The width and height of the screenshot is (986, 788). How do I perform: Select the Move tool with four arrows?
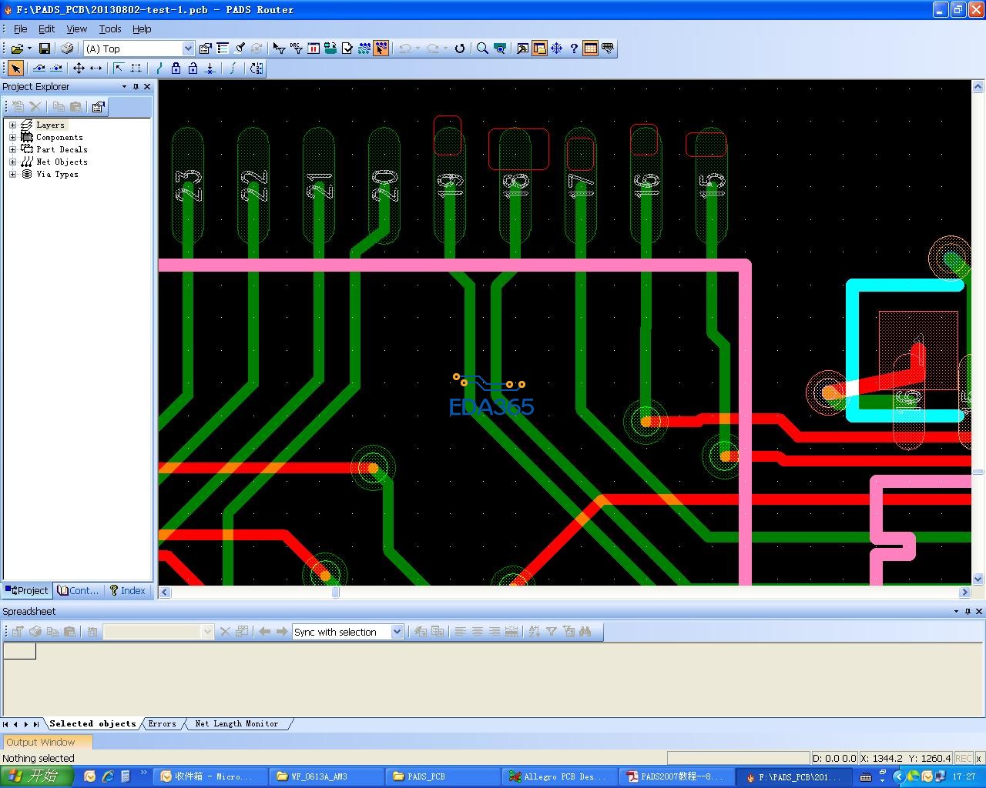pyautogui.click(x=79, y=68)
